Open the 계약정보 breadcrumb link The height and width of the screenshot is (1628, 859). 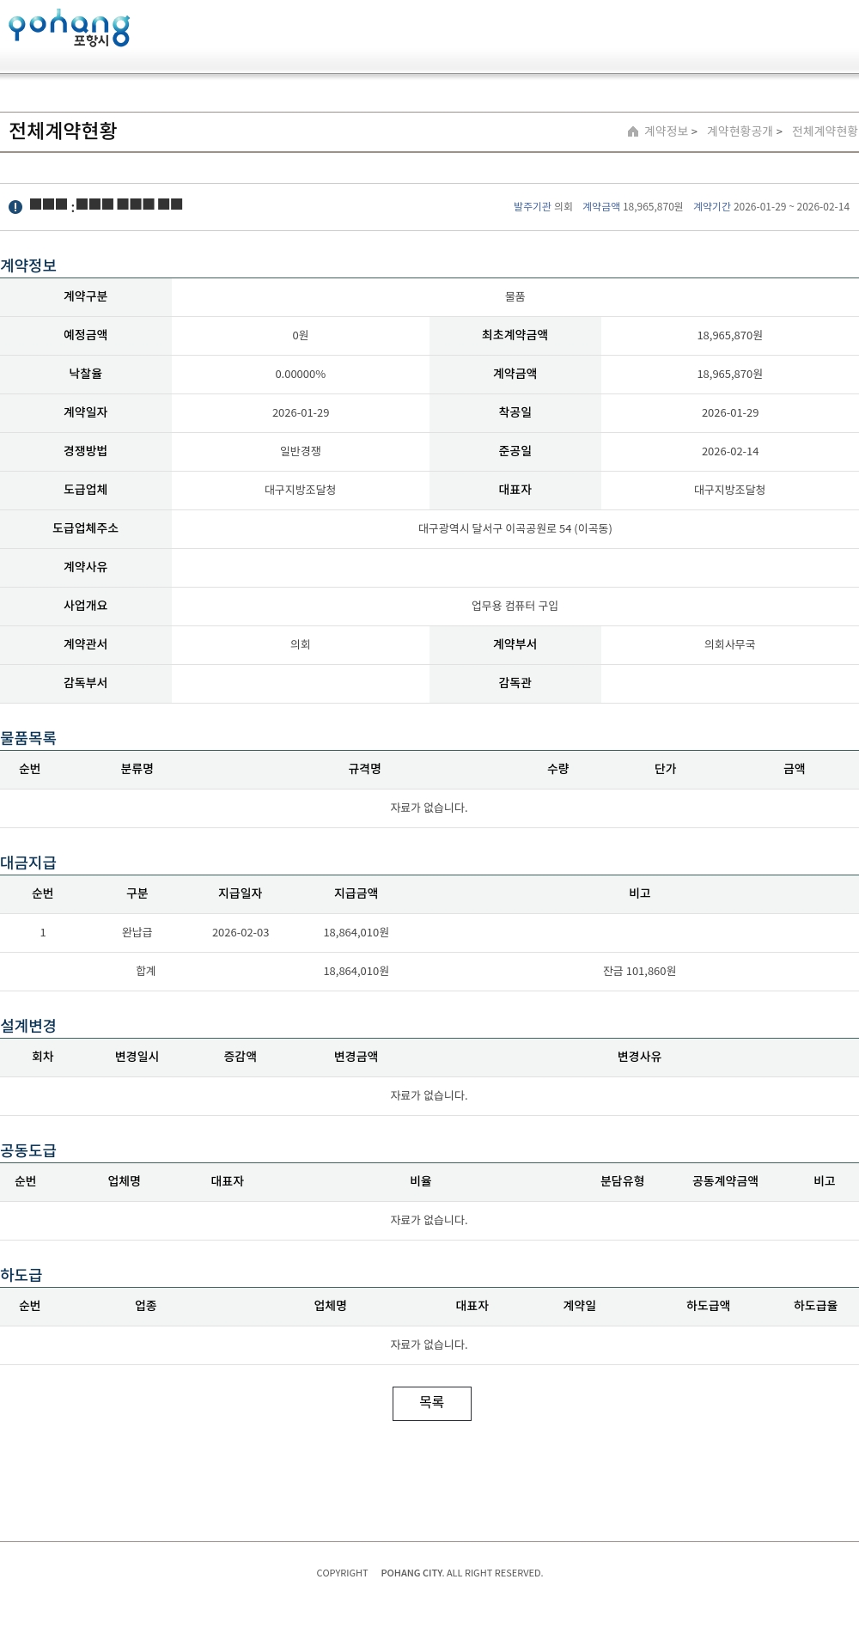(x=667, y=131)
